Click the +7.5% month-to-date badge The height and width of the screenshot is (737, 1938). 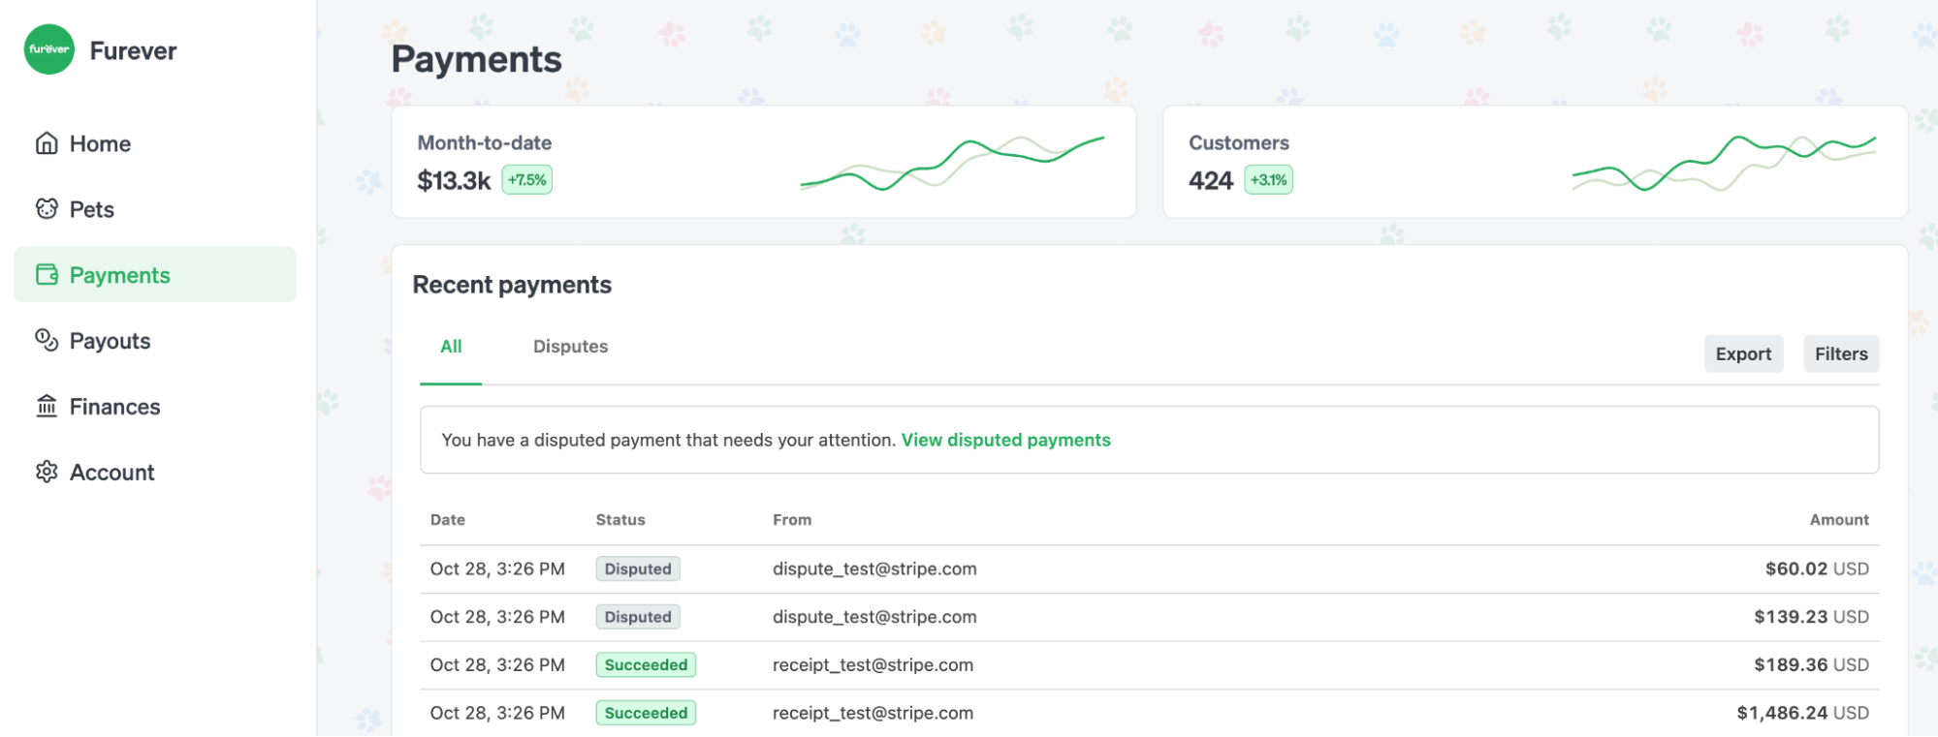tap(526, 180)
